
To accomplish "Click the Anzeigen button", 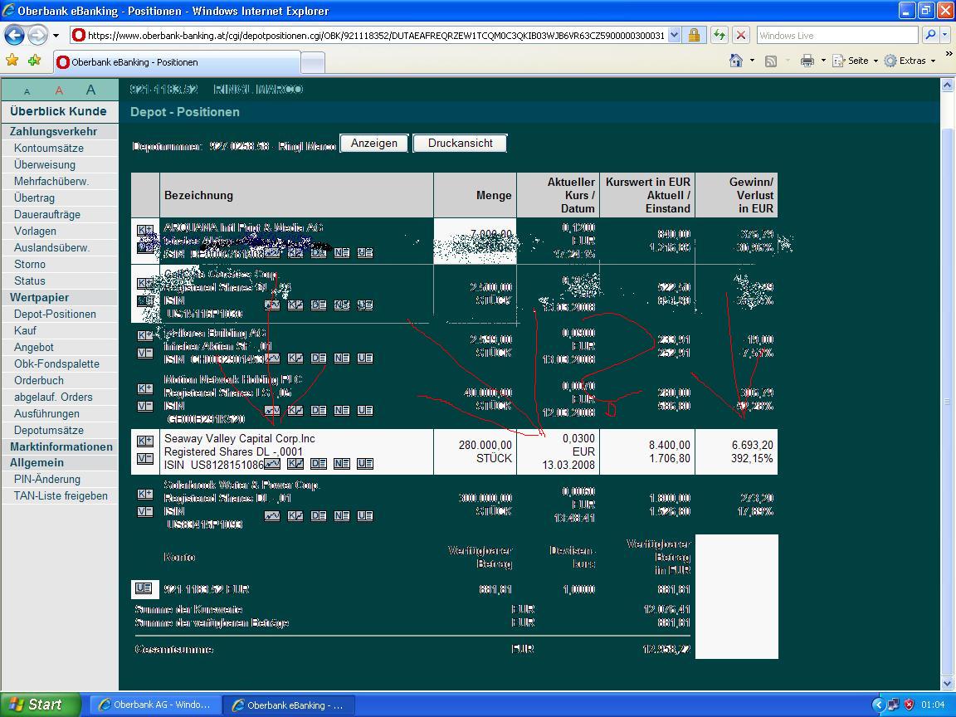I will click(x=373, y=144).
